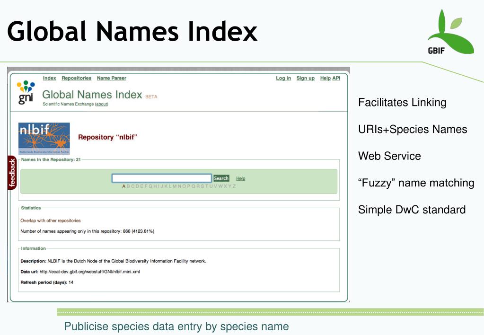Click inside the name search input field
This screenshot has width=484, height=335.
(x=162, y=178)
